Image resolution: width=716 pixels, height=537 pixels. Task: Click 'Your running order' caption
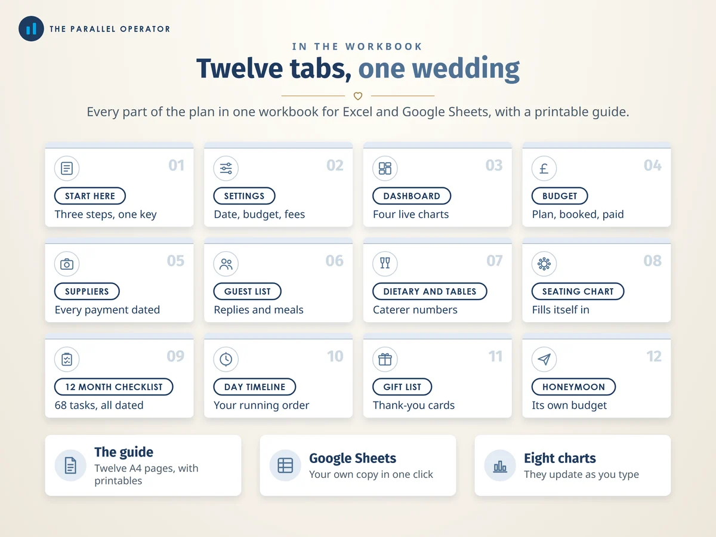pyautogui.click(x=261, y=405)
